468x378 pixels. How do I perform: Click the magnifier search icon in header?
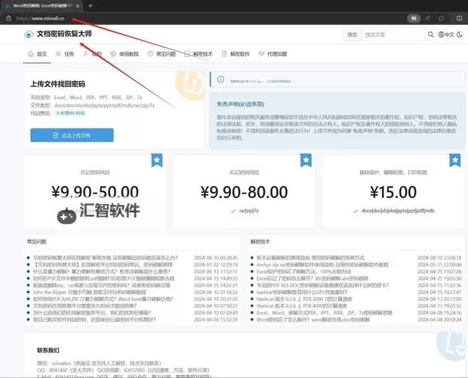430,35
